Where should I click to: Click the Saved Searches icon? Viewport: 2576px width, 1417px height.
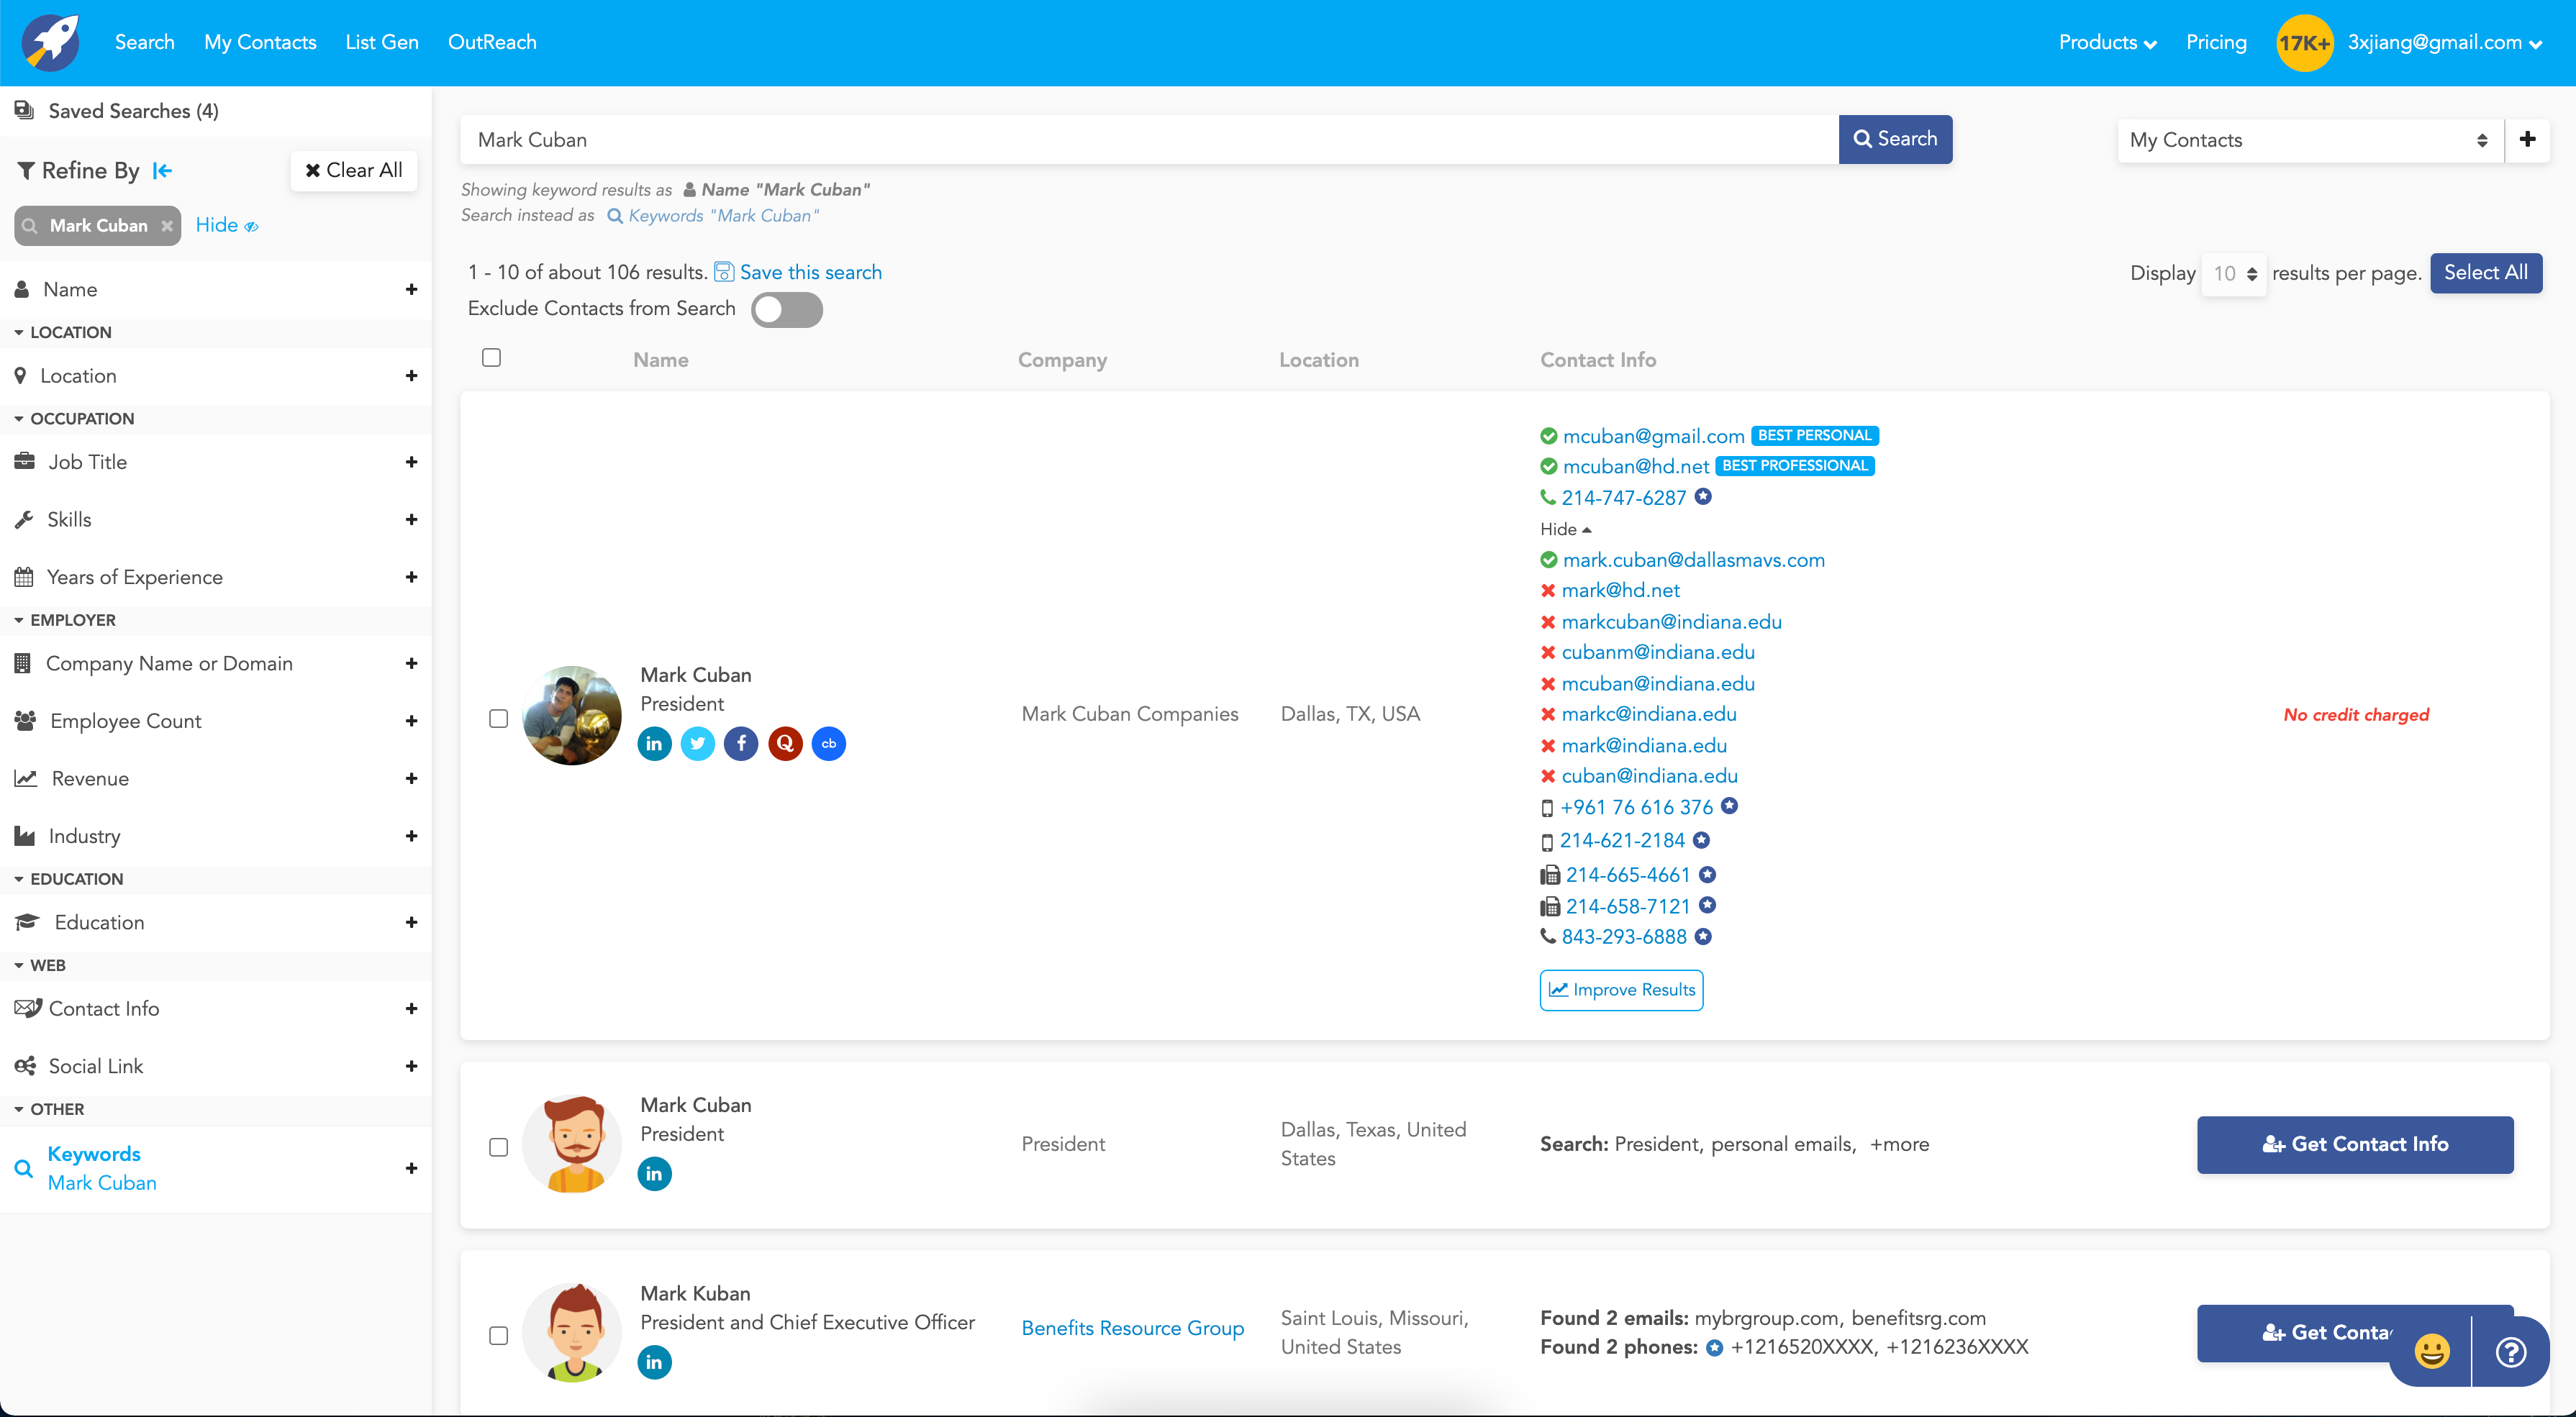[25, 109]
